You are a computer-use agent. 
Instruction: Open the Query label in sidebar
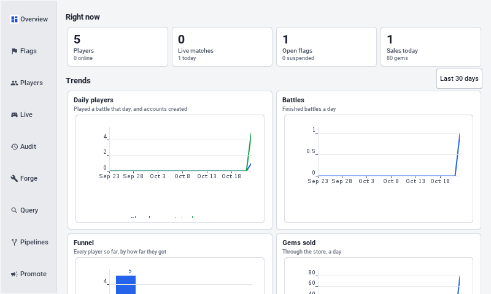29,211
